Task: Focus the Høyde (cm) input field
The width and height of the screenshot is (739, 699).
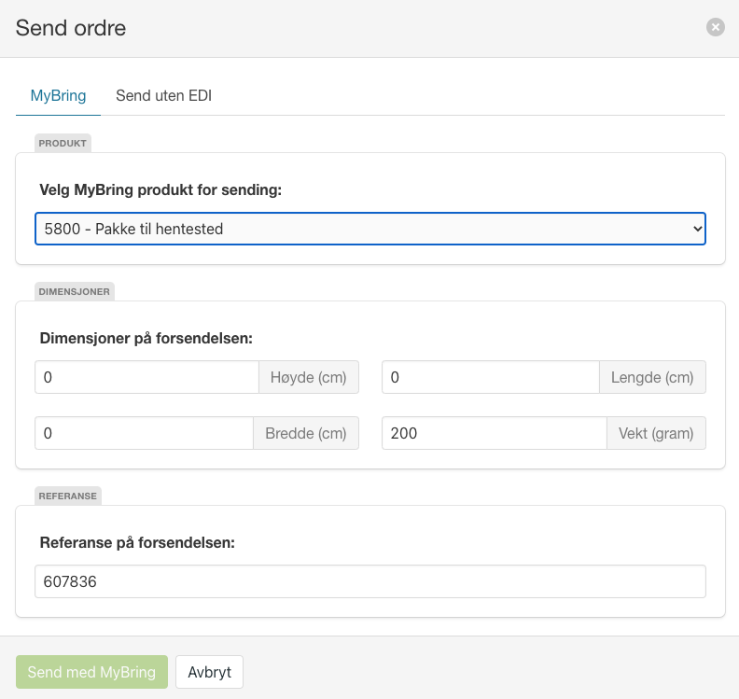Action: click(x=147, y=377)
